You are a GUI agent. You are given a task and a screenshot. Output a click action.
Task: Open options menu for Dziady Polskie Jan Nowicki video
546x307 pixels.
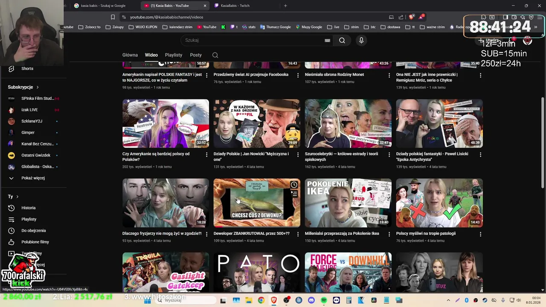[x=298, y=154]
